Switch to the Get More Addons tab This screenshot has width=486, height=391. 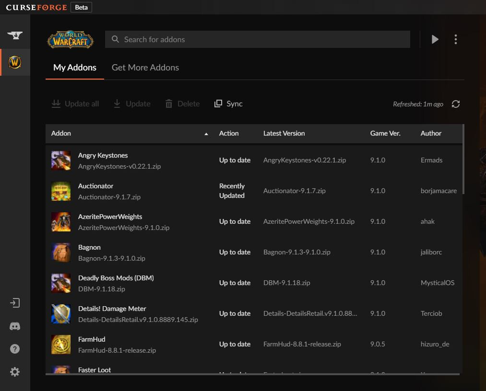(145, 68)
